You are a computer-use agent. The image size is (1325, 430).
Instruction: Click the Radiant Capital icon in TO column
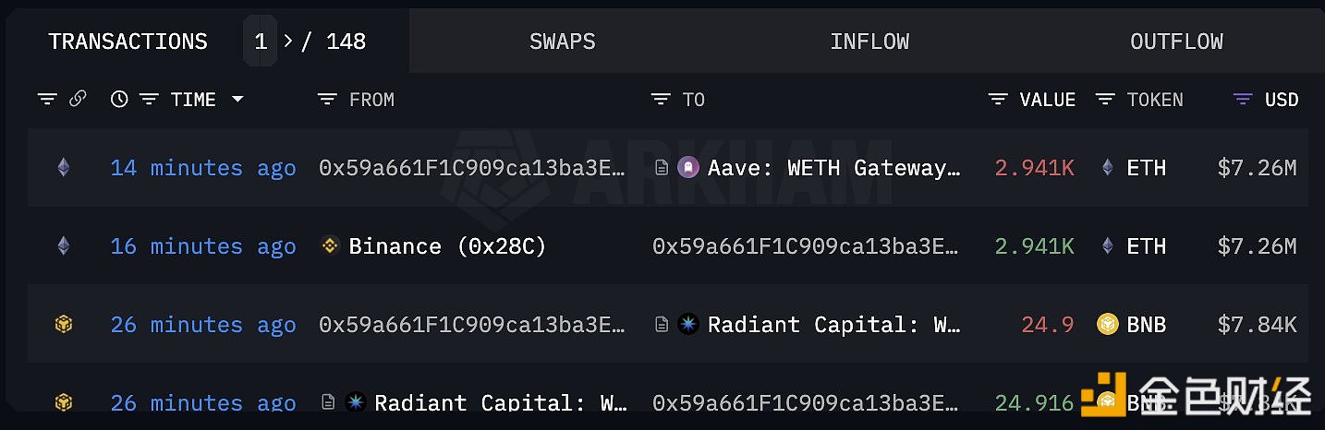[688, 325]
